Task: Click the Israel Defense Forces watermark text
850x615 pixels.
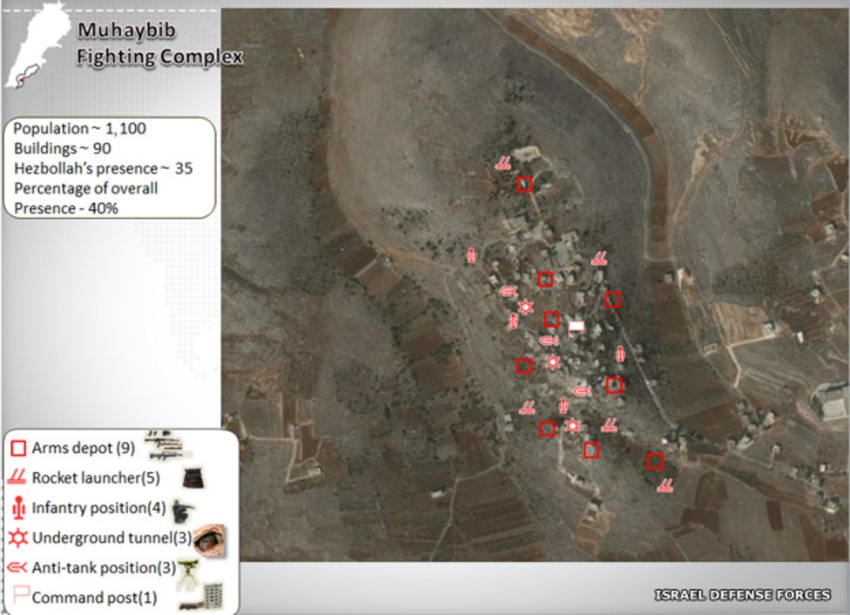Action: [x=742, y=595]
